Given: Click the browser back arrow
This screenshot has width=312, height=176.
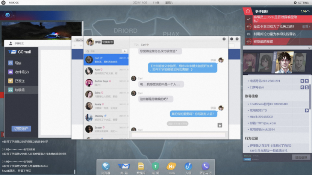Looking at the screenshot, I should pyautogui.click(x=75, y=46).
